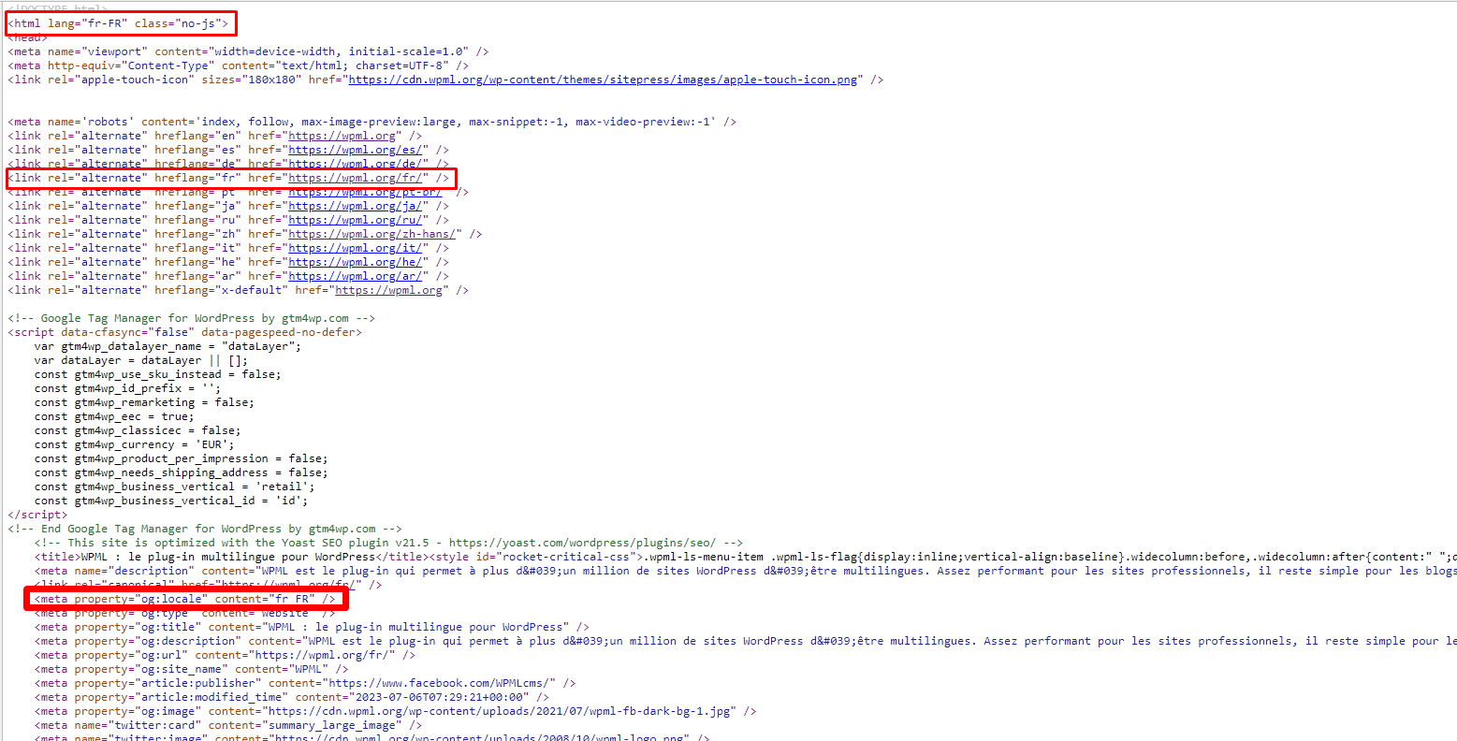Click the og:image wpml-fb-dark-bg-1.jpg line
This screenshot has width=1457, height=741.
(395, 711)
